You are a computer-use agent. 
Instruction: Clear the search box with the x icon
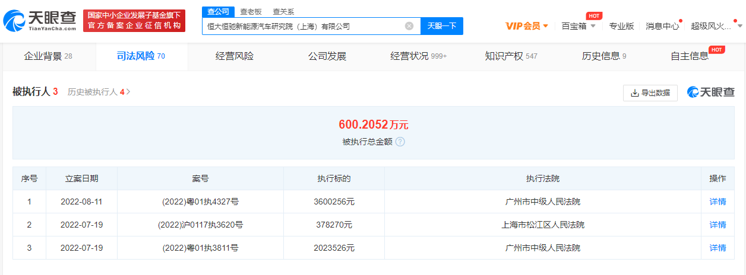pos(409,26)
